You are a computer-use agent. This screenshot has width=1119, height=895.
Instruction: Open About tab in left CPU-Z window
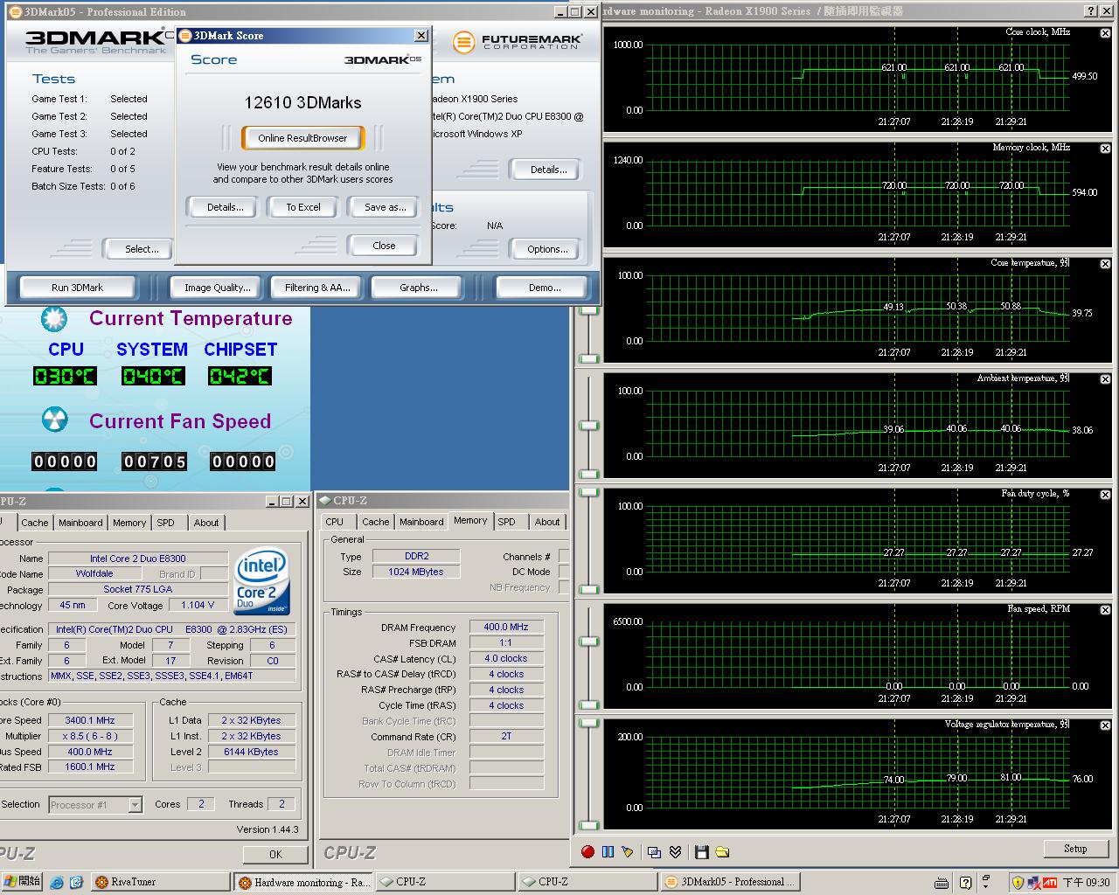tap(206, 523)
